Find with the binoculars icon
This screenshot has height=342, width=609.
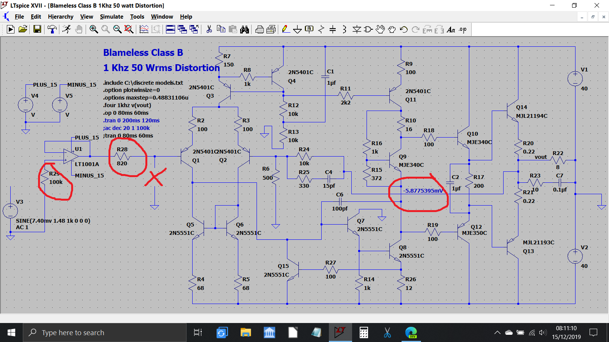pos(245,29)
